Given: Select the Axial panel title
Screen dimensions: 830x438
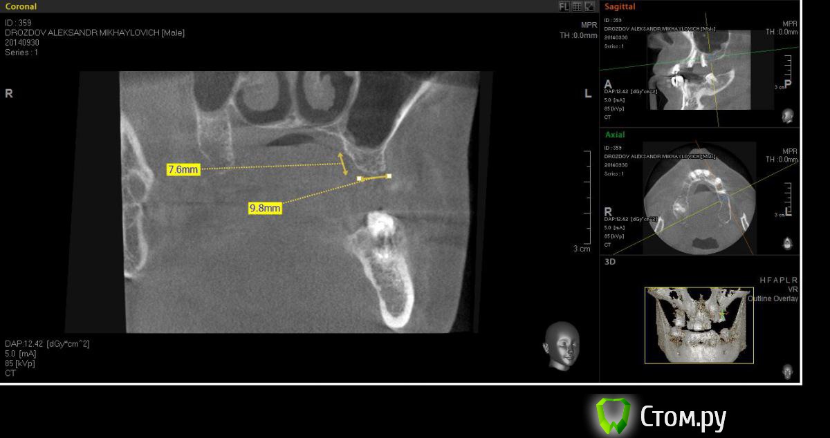Looking at the screenshot, I should point(615,135).
